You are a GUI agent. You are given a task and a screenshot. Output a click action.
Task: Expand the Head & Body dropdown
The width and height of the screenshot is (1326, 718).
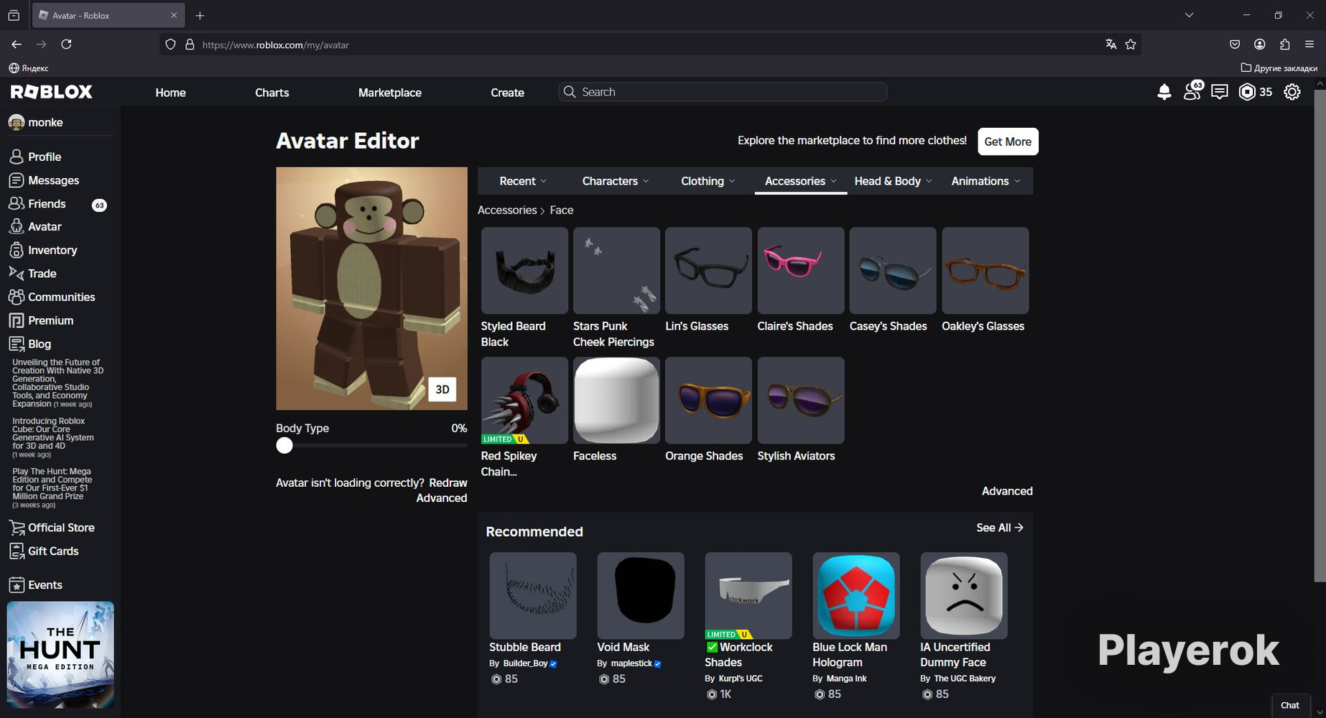[x=893, y=181]
